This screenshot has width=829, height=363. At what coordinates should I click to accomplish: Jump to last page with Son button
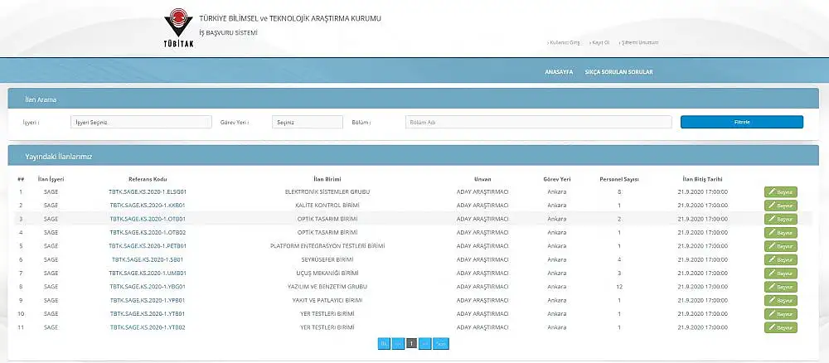(441, 344)
